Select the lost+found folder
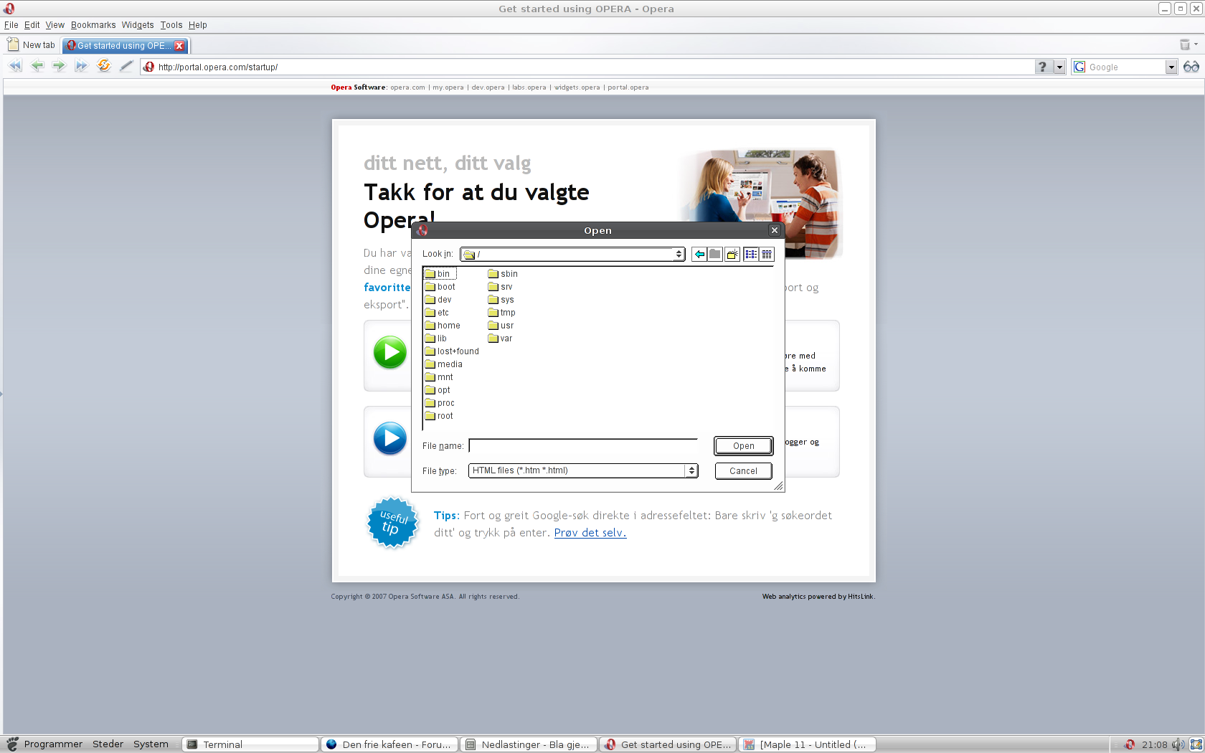 (x=452, y=351)
